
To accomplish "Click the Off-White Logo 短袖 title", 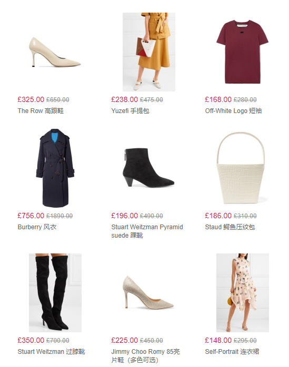I will (x=233, y=111).
